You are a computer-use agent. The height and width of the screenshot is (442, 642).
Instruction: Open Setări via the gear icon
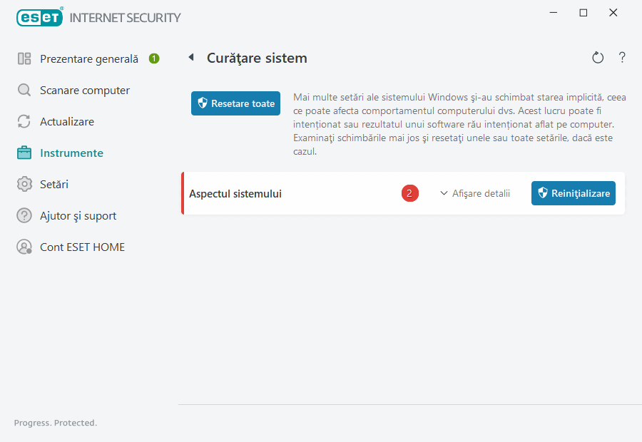coord(23,184)
